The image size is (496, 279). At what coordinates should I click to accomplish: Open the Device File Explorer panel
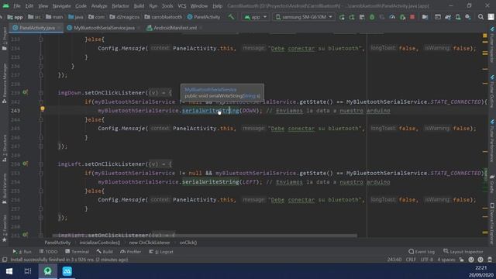pyautogui.click(x=492, y=223)
